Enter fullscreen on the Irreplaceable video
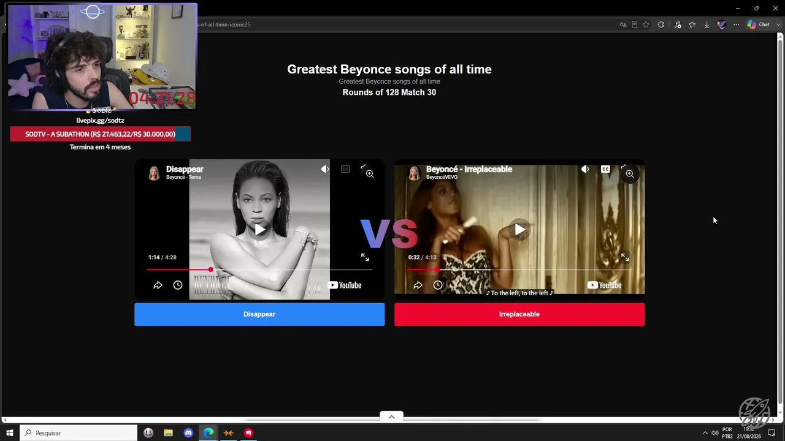785x441 pixels. point(625,257)
